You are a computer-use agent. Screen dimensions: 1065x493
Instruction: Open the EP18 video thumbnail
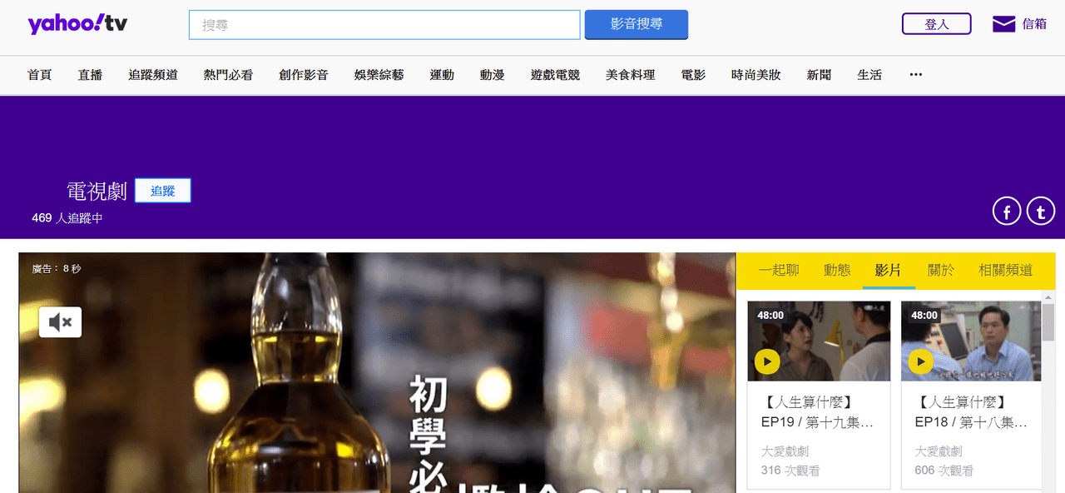(971, 341)
